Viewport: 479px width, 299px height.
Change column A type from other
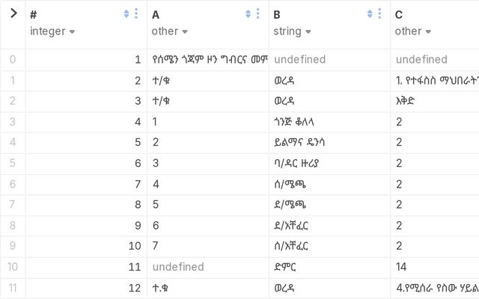[169, 31]
